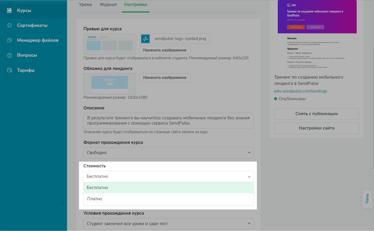This screenshot has width=374, height=231.
Task: Expand the Условия прохождения курса dropdown
Action: tap(168, 224)
